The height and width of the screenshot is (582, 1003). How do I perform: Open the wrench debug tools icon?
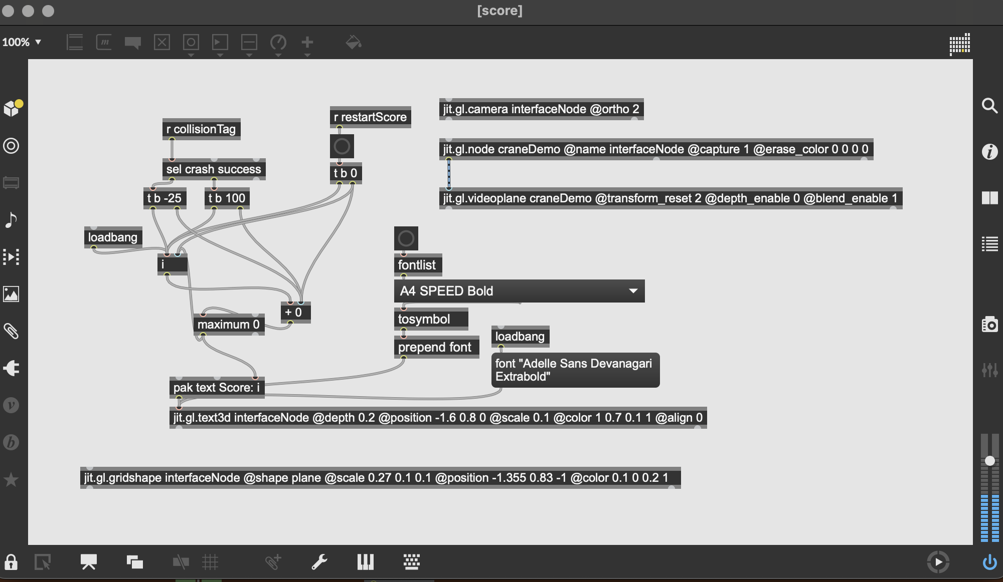click(x=319, y=562)
